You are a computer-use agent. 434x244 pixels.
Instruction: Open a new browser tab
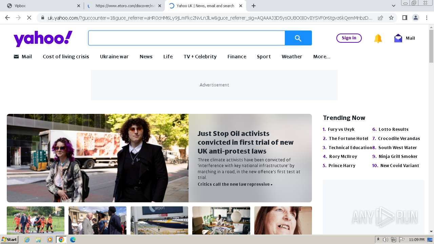[253, 6]
